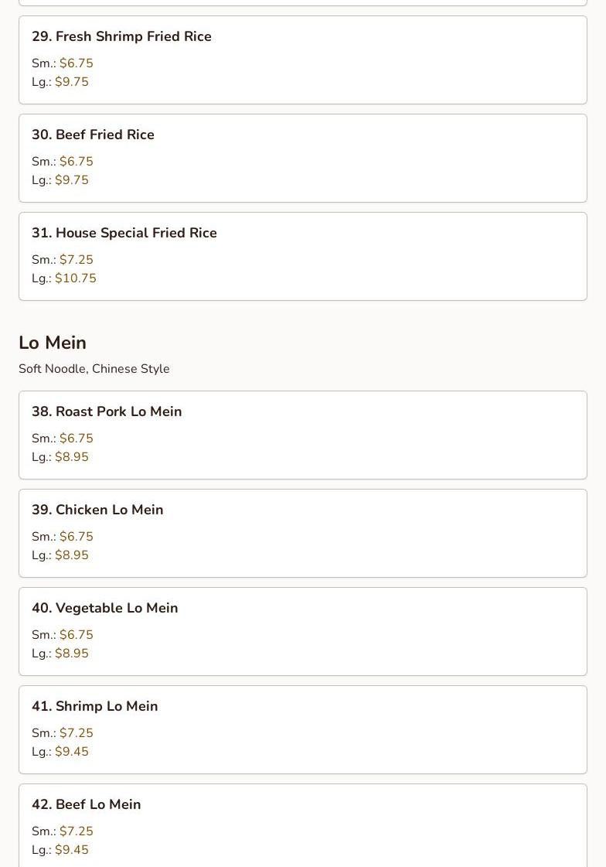Choose House Special Fried Rice card
606x867 pixels.
point(303,257)
